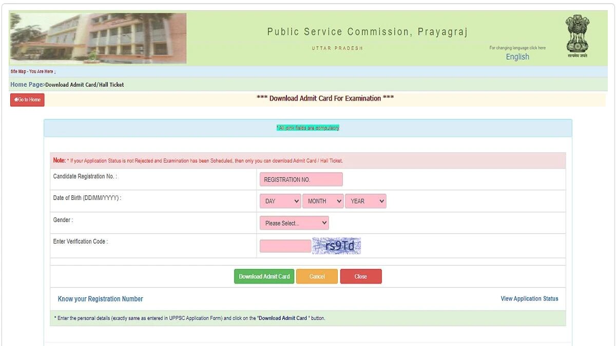Image resolution: width=616 pixels, height=346 pixels.
Task: Open Know your Registration Number link
Action: (x=100, y=299)
